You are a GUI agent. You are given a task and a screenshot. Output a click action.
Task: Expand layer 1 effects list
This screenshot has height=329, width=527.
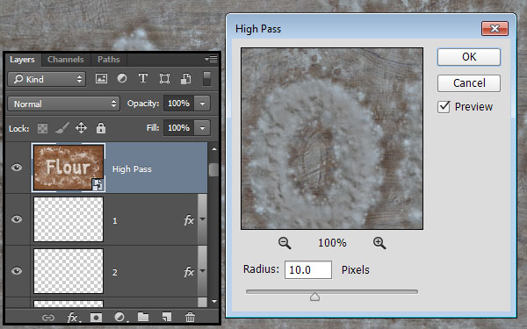[x=202, y=219]
